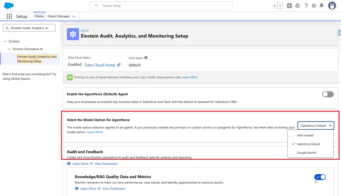Click the dashboard icon beside Audit View Dashboard
341x196 pixels.
pyautogui.click(x=91, y=164)
